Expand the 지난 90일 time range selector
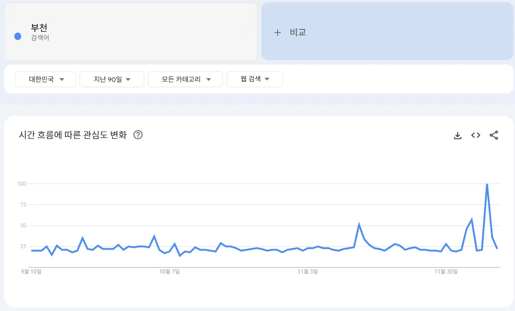The width and height of the screenshot is (515, 311). click(112, 79)
